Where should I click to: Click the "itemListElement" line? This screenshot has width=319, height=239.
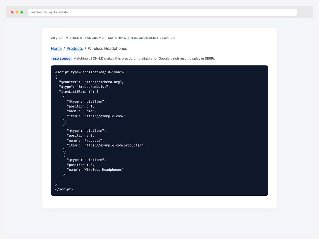coord(79,92)
